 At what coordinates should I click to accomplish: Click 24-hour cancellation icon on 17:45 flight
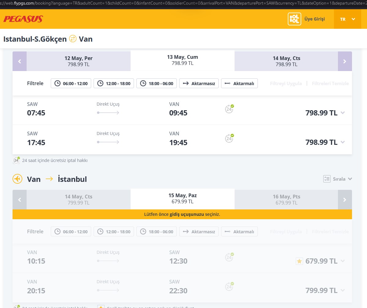click(x=229, y=138)
